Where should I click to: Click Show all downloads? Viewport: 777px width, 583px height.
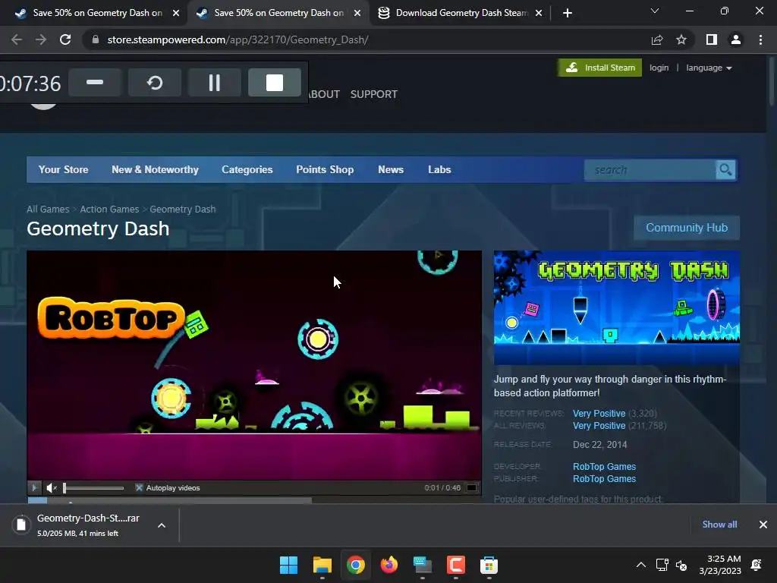pos(719,525)
